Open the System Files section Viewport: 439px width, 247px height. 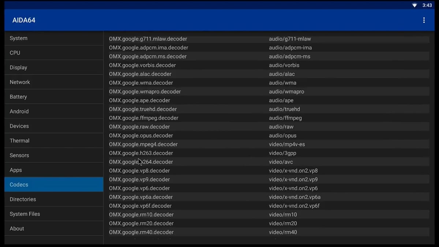(x=54, y=214)
